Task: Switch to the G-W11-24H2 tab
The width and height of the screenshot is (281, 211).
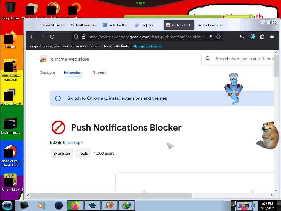Action: tap(116, 25)
